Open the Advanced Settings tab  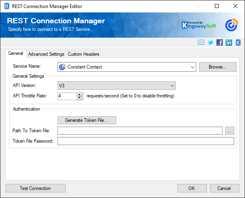pos(46,54)
